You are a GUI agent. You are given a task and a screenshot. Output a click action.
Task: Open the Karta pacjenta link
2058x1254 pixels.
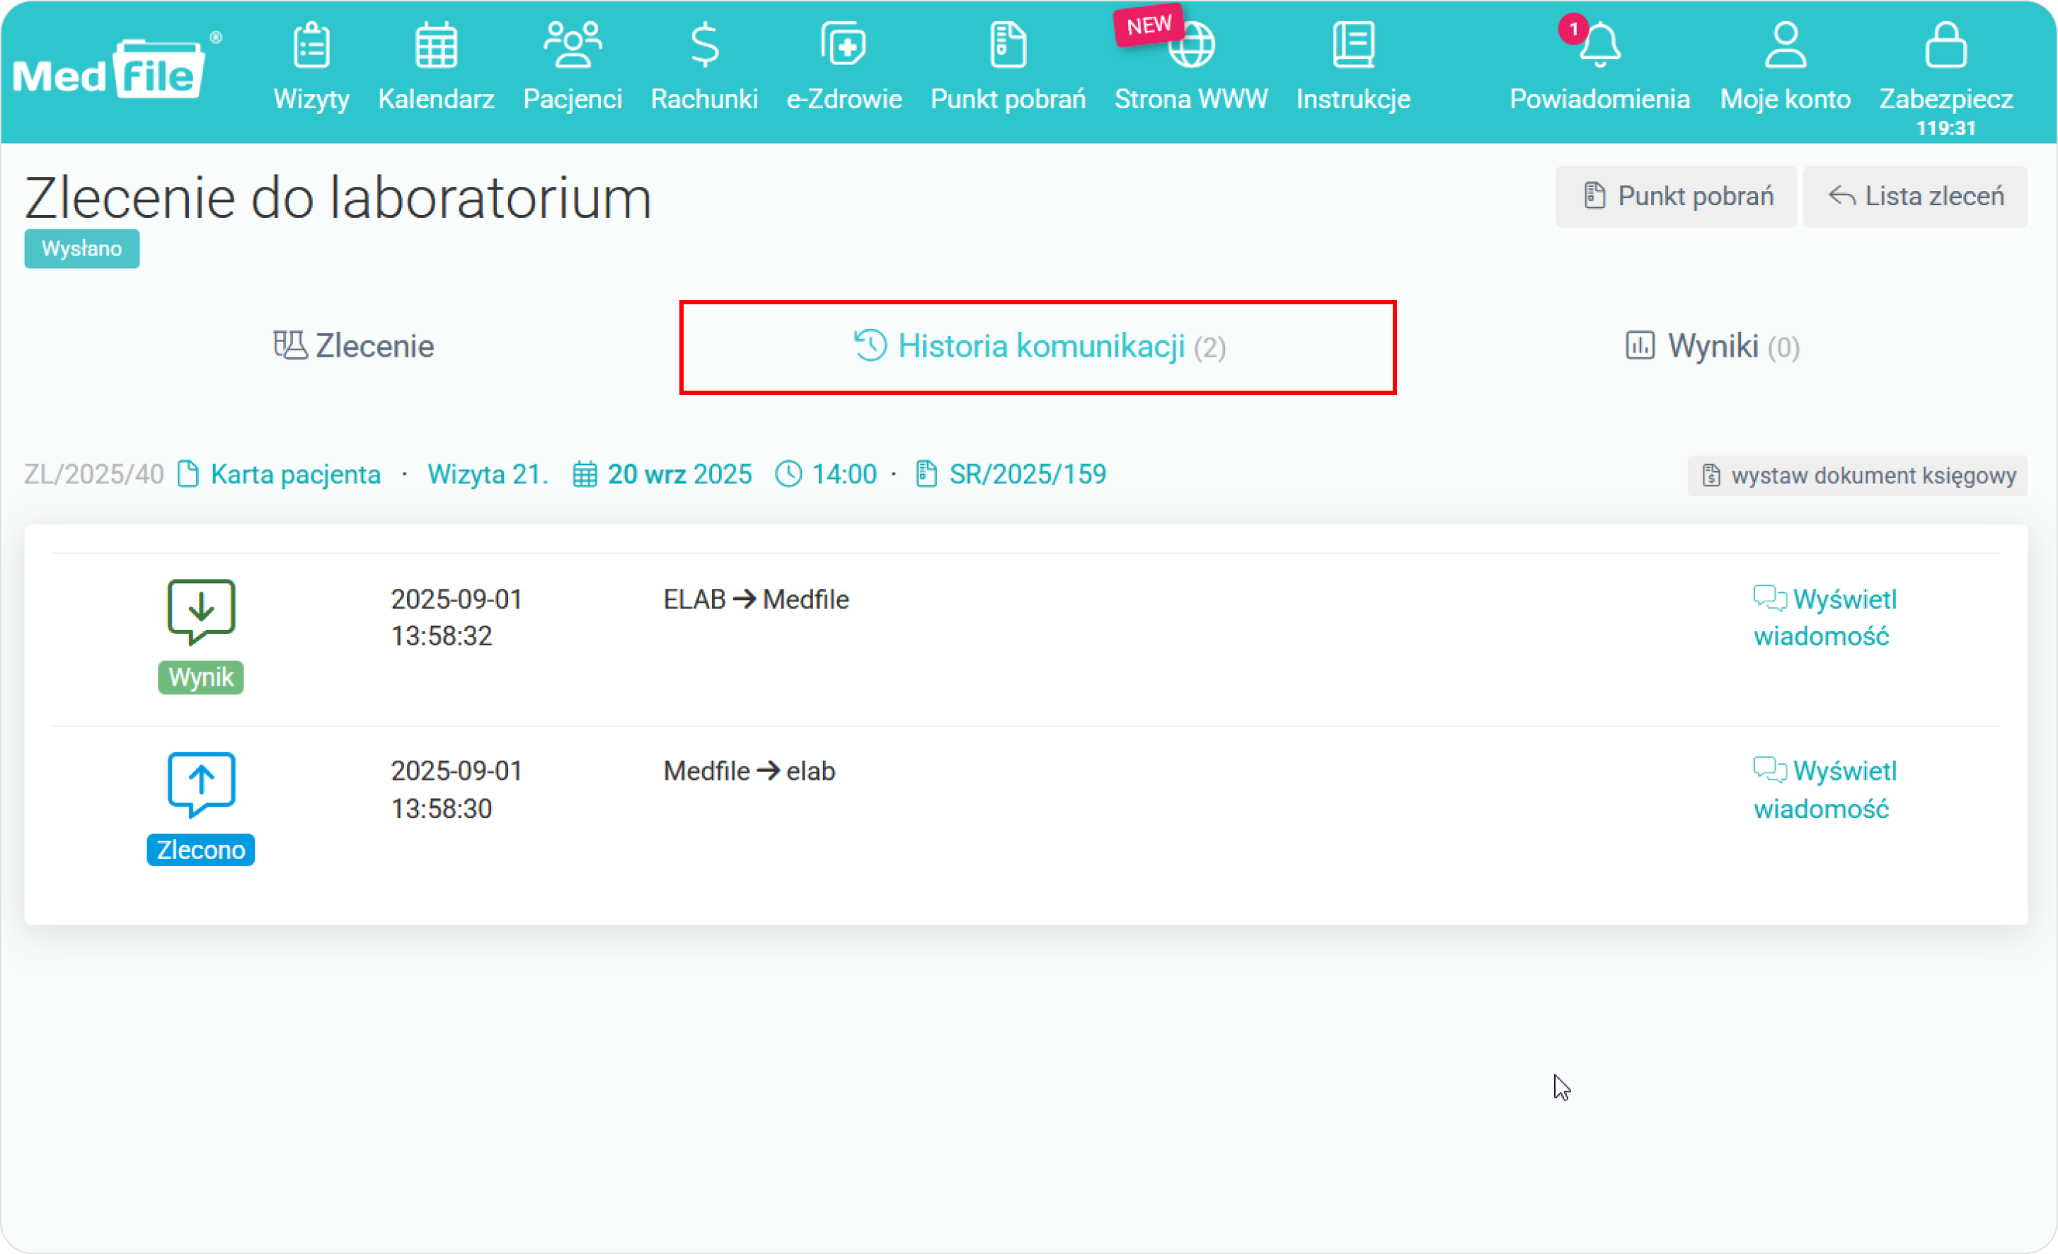[x=295, y=475]
